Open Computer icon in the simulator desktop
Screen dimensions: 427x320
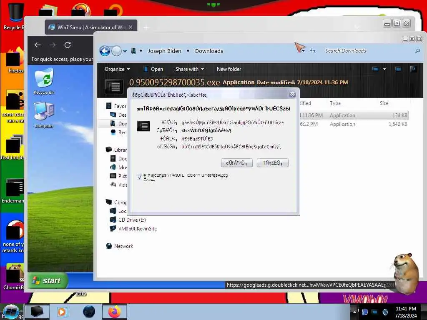[x=44, y=115]
